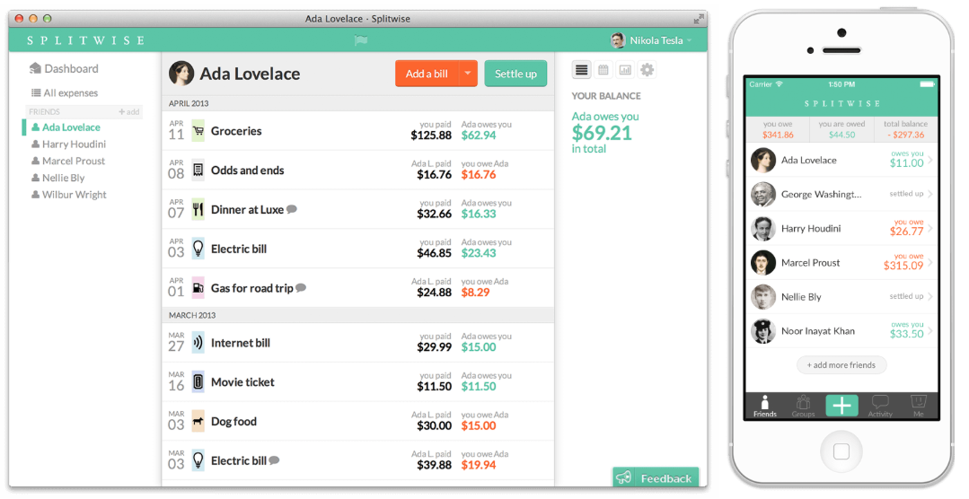
Task: Open the Nikola Tesla account menu
Action: (x=652, y=40)
